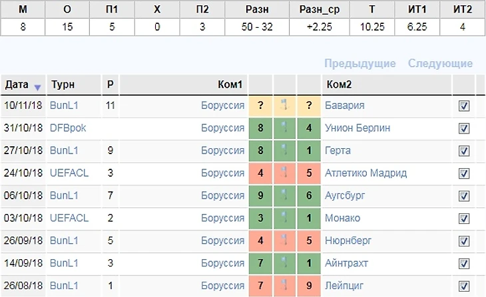Click green score cell 8 for Унион Берлин match

point(259,128)
